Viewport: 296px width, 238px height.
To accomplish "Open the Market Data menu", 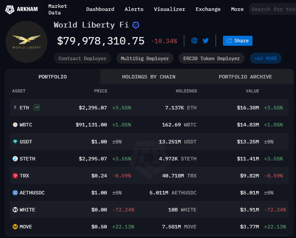I will click(x=57, y=10).
